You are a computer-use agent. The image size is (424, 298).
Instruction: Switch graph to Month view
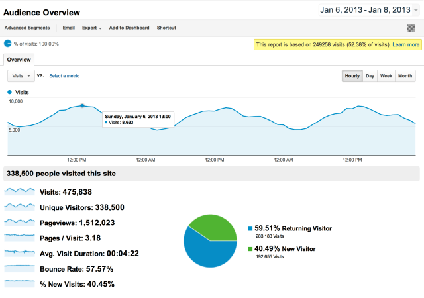tap(405, 76)
